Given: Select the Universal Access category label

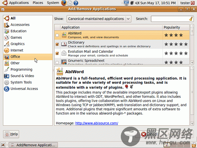Looking at the screenshot, I should pos(24,89).
